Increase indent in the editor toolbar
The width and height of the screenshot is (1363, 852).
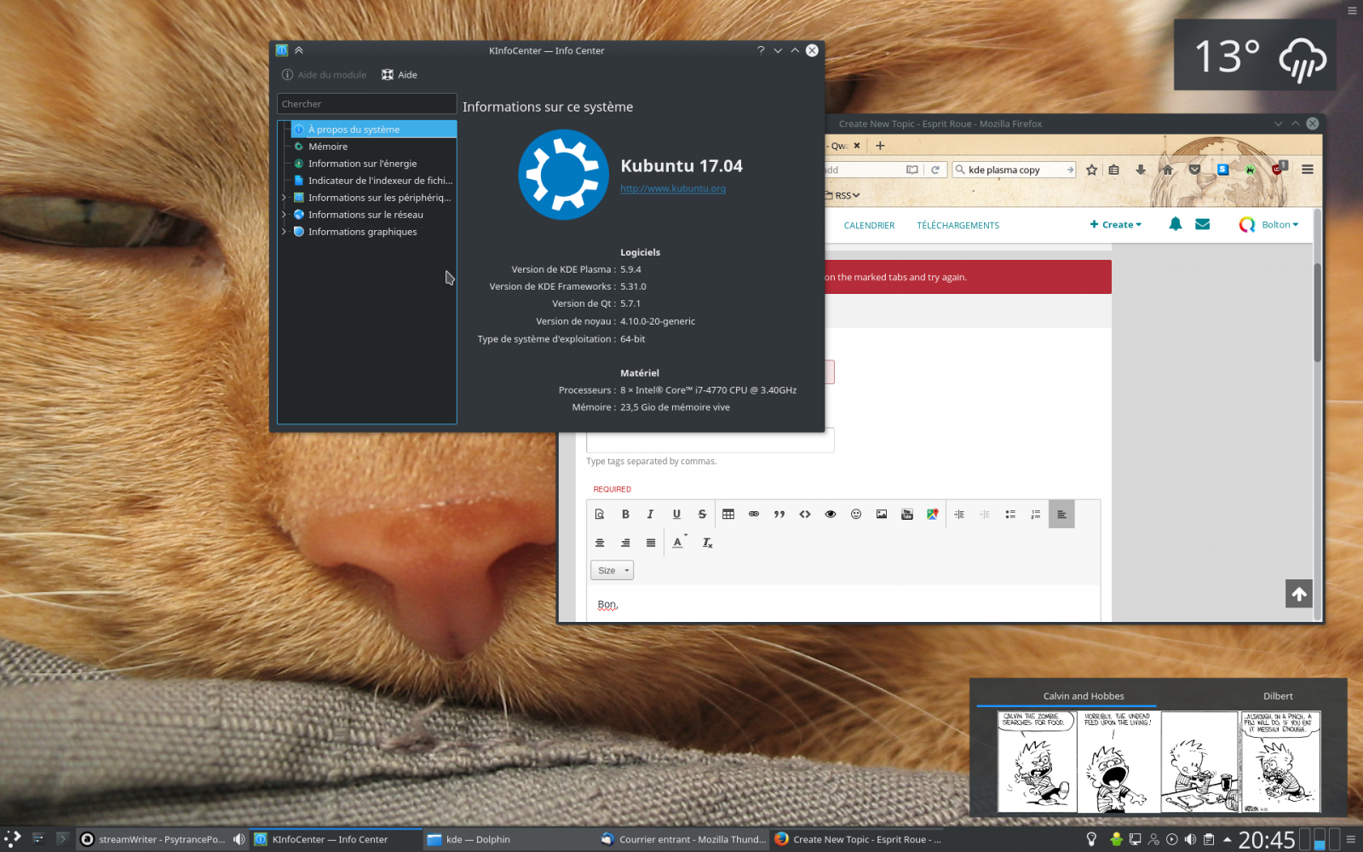tap(959, 514)
